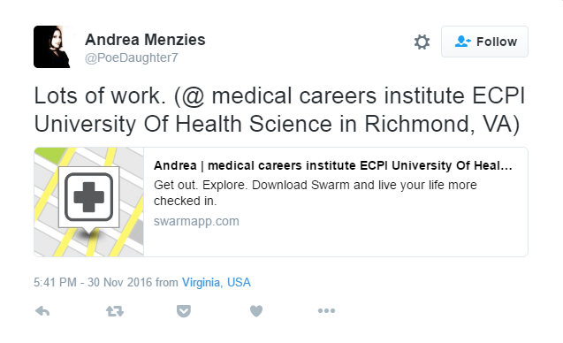The image size is (563, 343).
Task: Like the tweet with the heart icon
Action: 256,311
